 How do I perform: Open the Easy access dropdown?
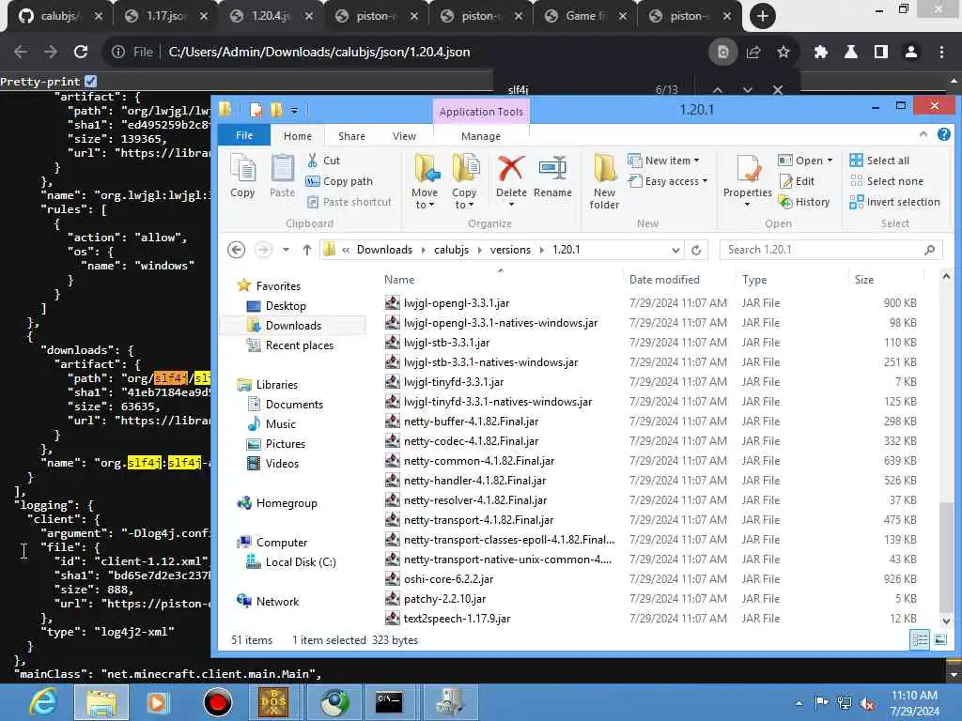(x=668, y=181)
